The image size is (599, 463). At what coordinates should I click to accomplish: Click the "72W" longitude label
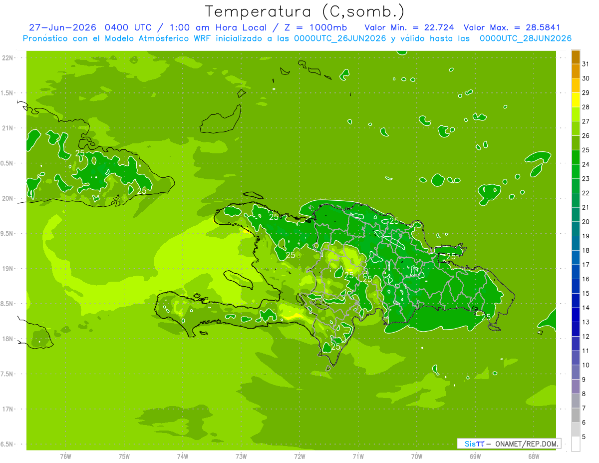coord(299,457)
